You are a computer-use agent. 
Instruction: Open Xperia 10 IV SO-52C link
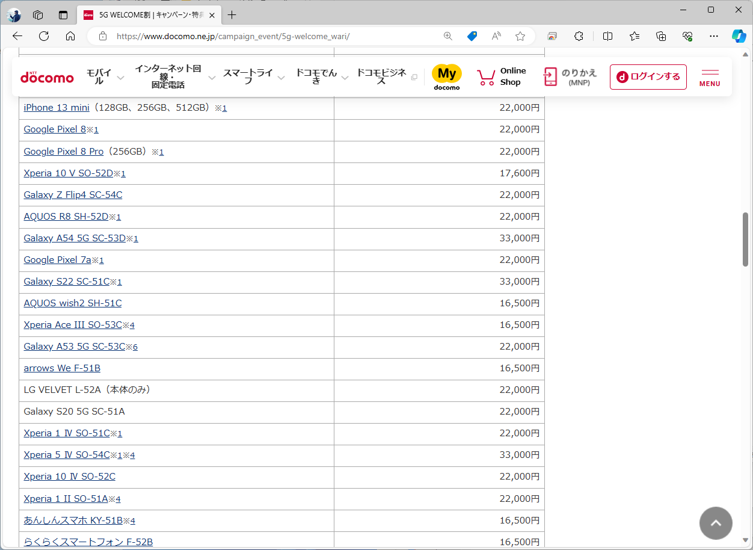coord(70,477)
